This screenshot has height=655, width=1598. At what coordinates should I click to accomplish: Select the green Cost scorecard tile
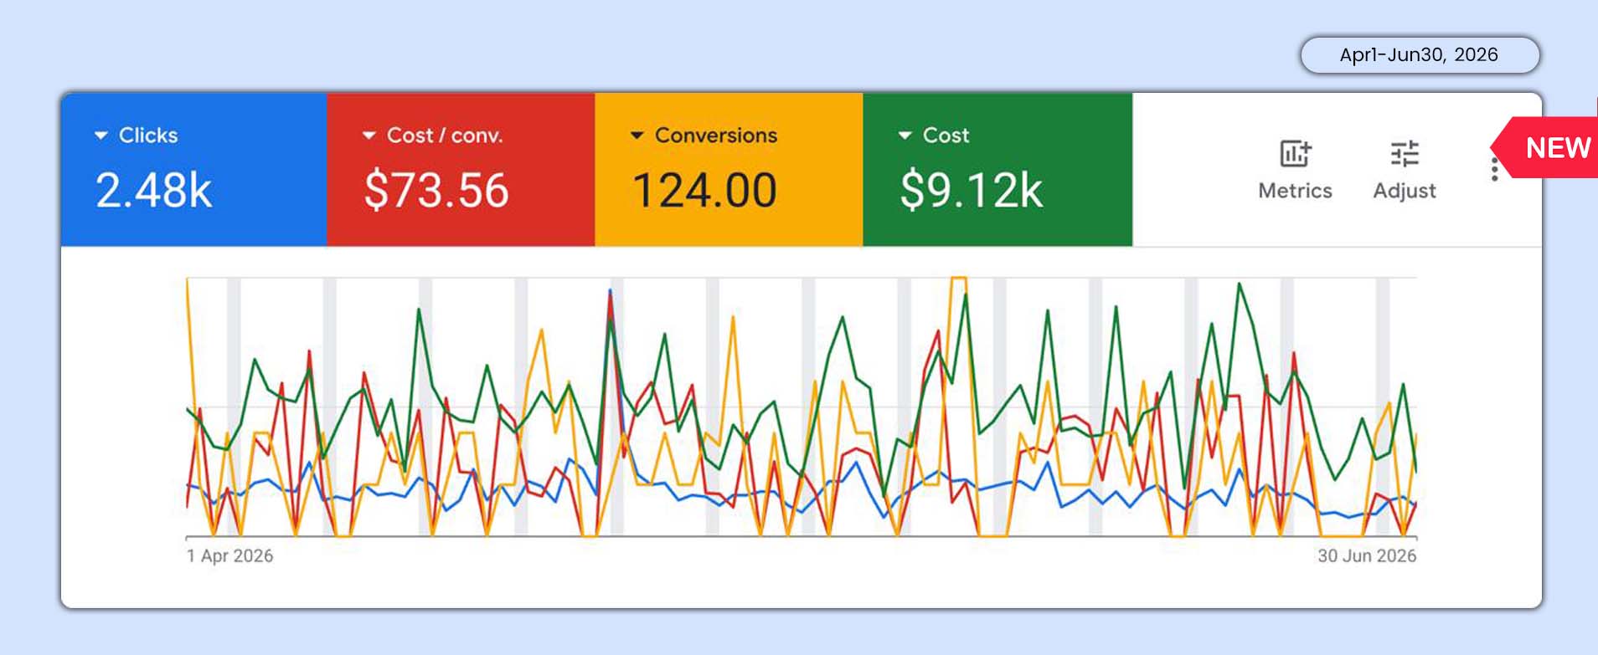tap(997, 170)
